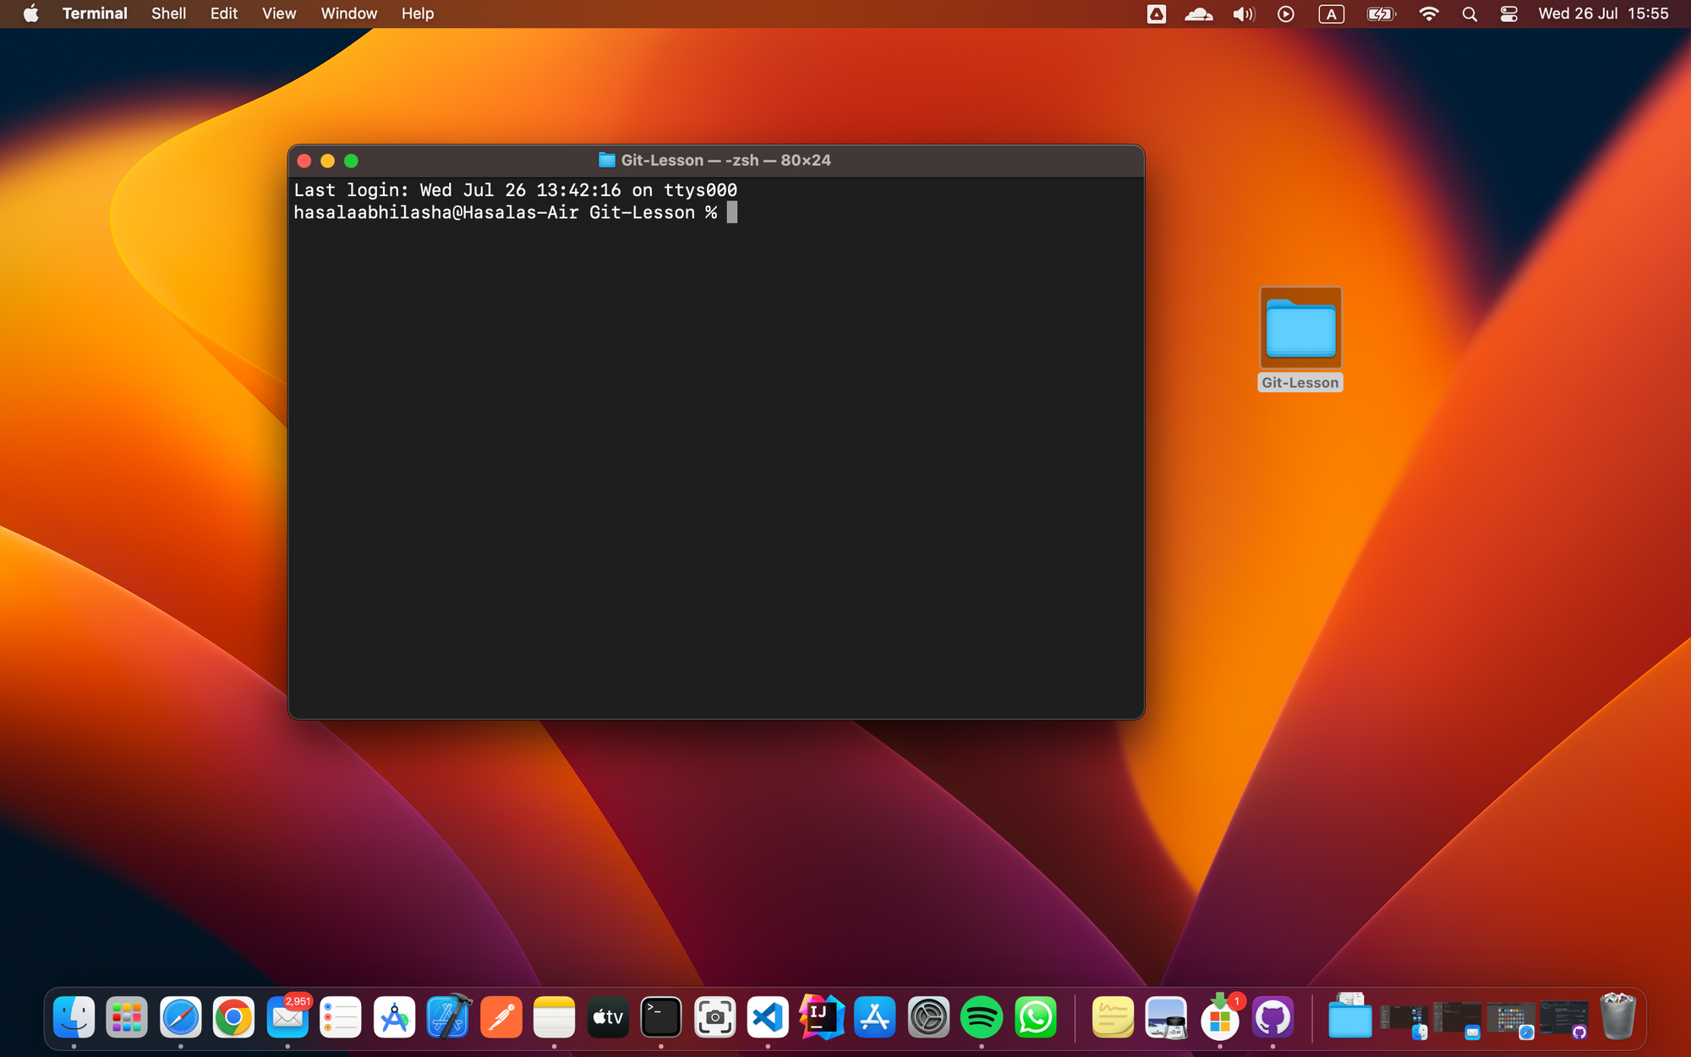Click the minimized GitHub Desktop window thumbnail
1691x1057 pixels.
[1564, 1019]
